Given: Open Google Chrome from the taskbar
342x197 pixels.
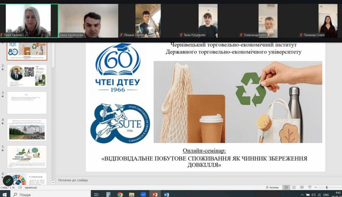Looking at the screenshot, I should [120, 195].
